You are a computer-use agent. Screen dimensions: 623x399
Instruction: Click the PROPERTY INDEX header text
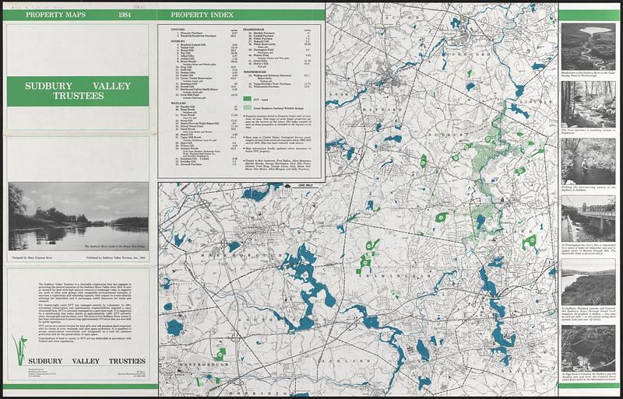202,15
